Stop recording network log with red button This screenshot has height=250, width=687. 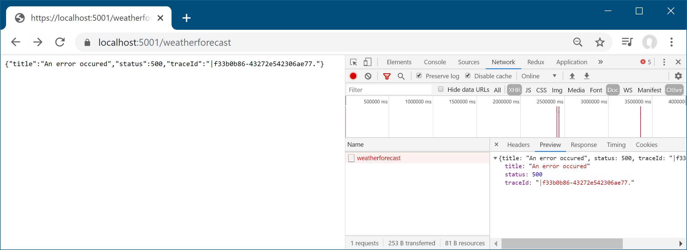tap(353, 76)
